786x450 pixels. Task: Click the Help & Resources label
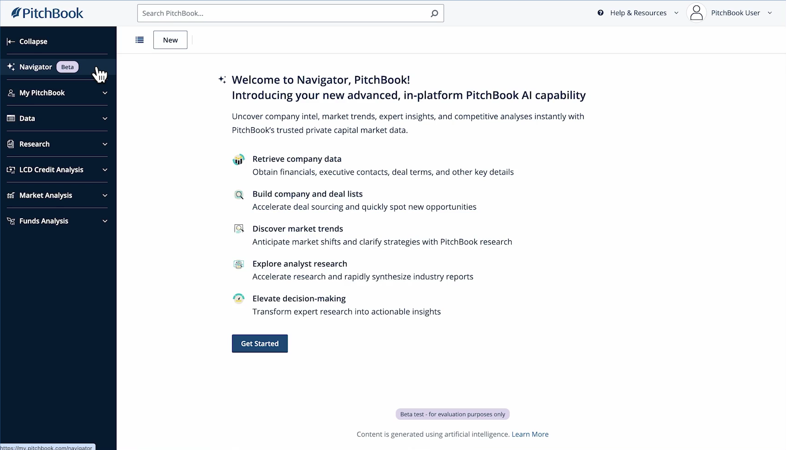tap(638, 13)
